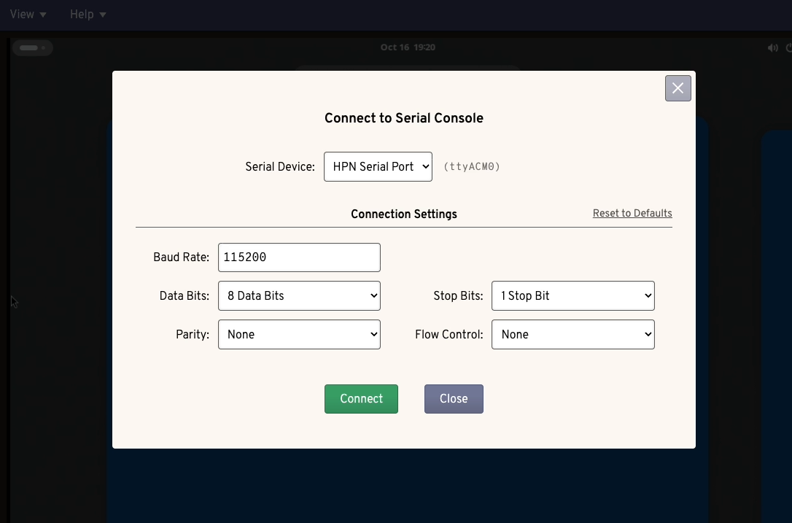Click the (ttyACM0) device label
This screenshot has width=792, height=523.
[x=472, y=166]
